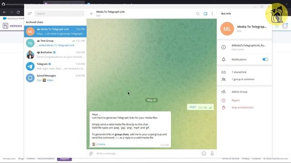291x163 pixels.
Task: Copy the @MediaToTelegraphLink username
Action: 249,45
